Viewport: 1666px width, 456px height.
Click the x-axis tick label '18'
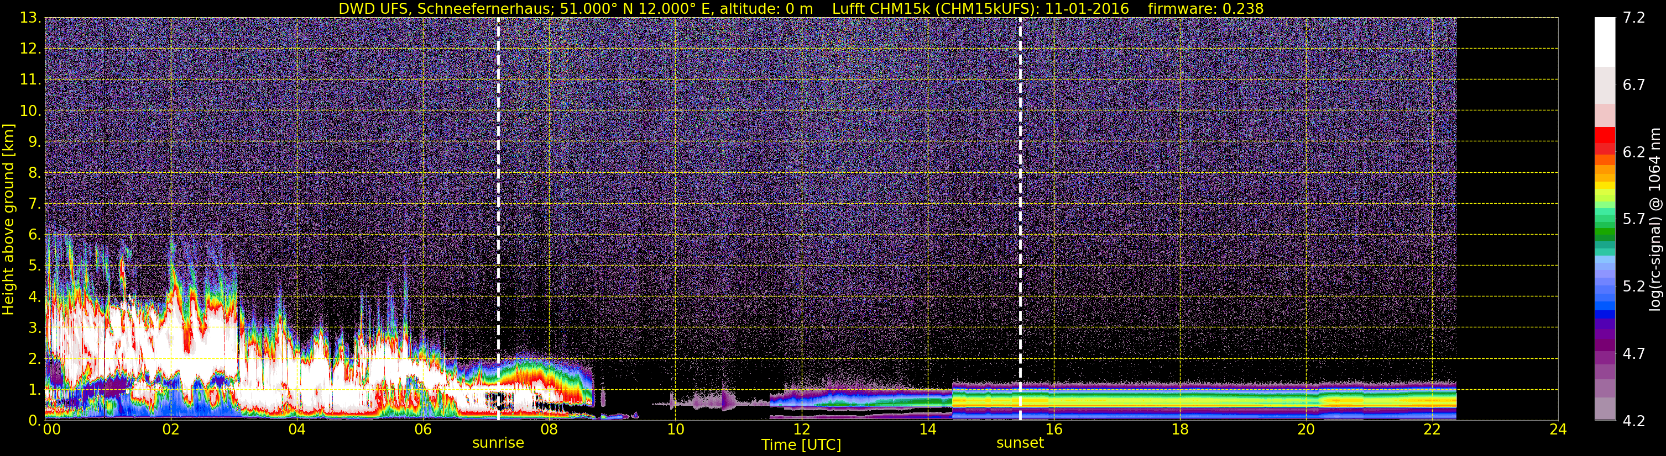tap(1179, 430)
